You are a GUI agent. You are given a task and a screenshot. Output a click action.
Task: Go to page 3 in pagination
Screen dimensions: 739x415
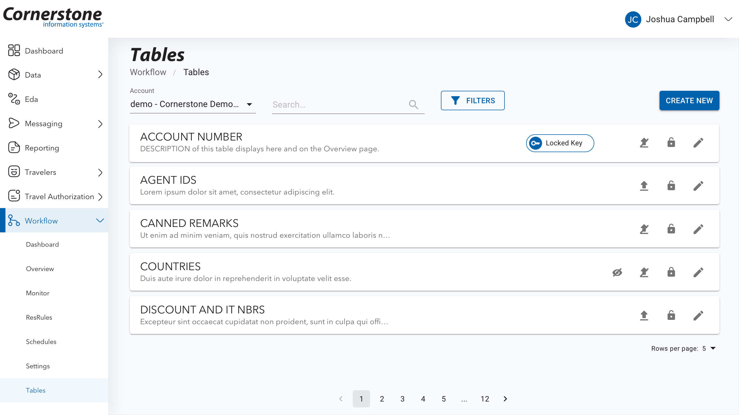pyautogui.click(x=402, y=399)
